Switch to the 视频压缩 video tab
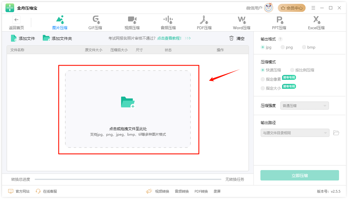 [x=132, y=23]
